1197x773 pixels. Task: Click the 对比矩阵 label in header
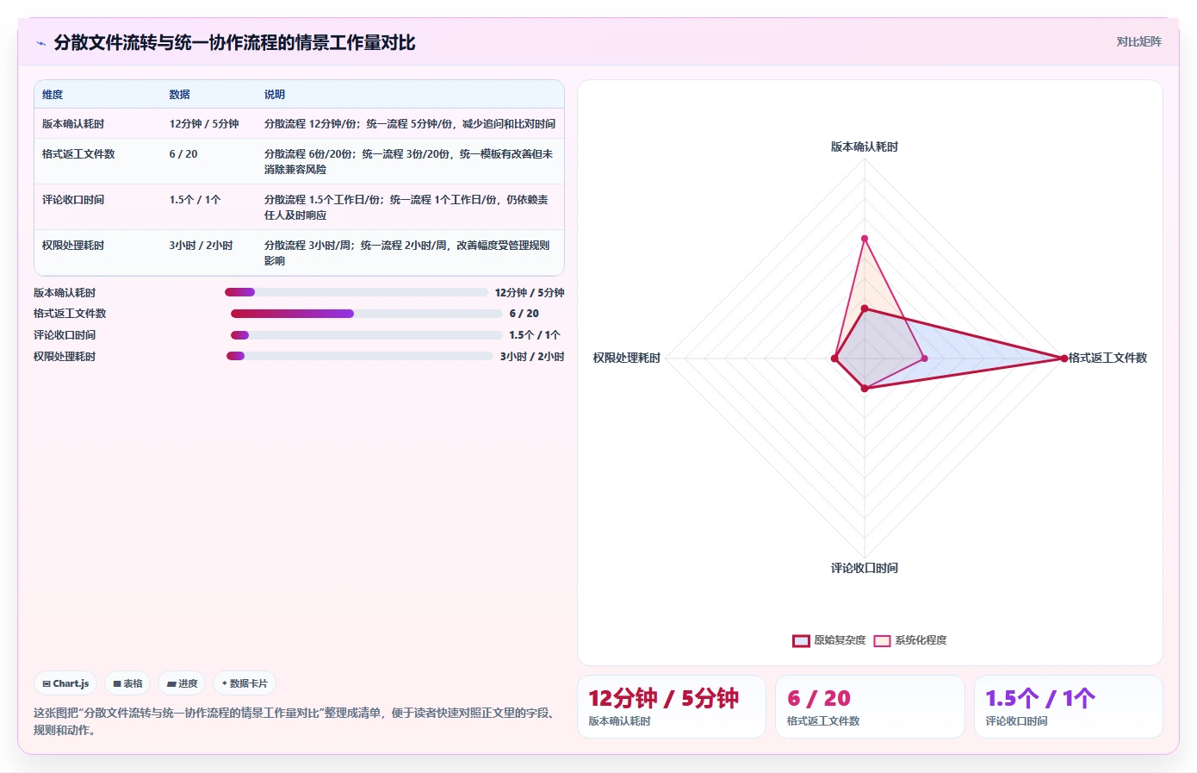1138,41
